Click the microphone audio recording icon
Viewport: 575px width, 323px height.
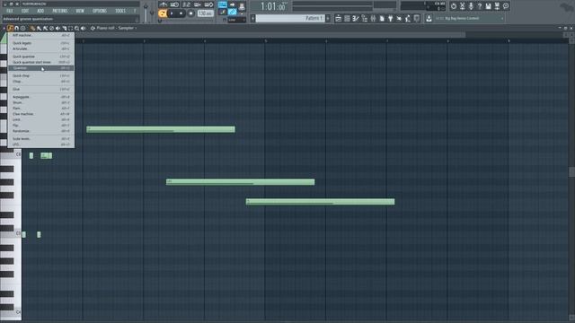click(x=471, y=6)
